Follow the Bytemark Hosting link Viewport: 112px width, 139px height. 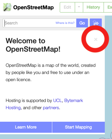[44, 104]
